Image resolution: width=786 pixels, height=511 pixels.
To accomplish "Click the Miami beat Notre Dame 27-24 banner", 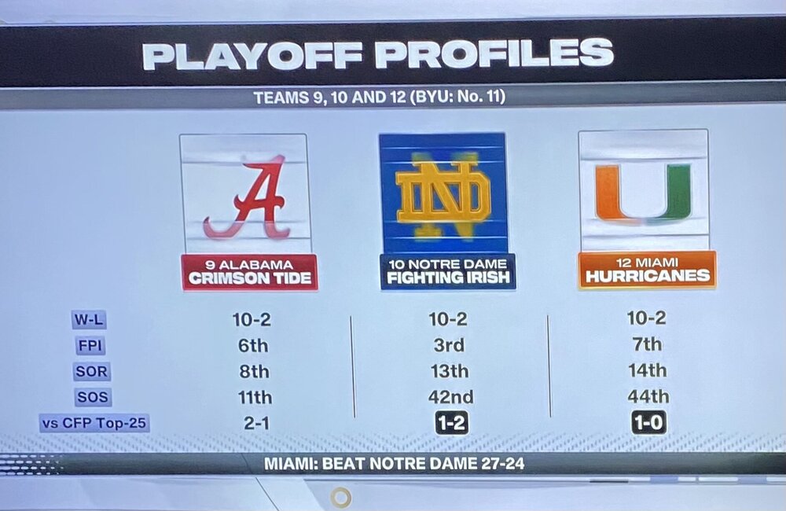I will 394,464.
